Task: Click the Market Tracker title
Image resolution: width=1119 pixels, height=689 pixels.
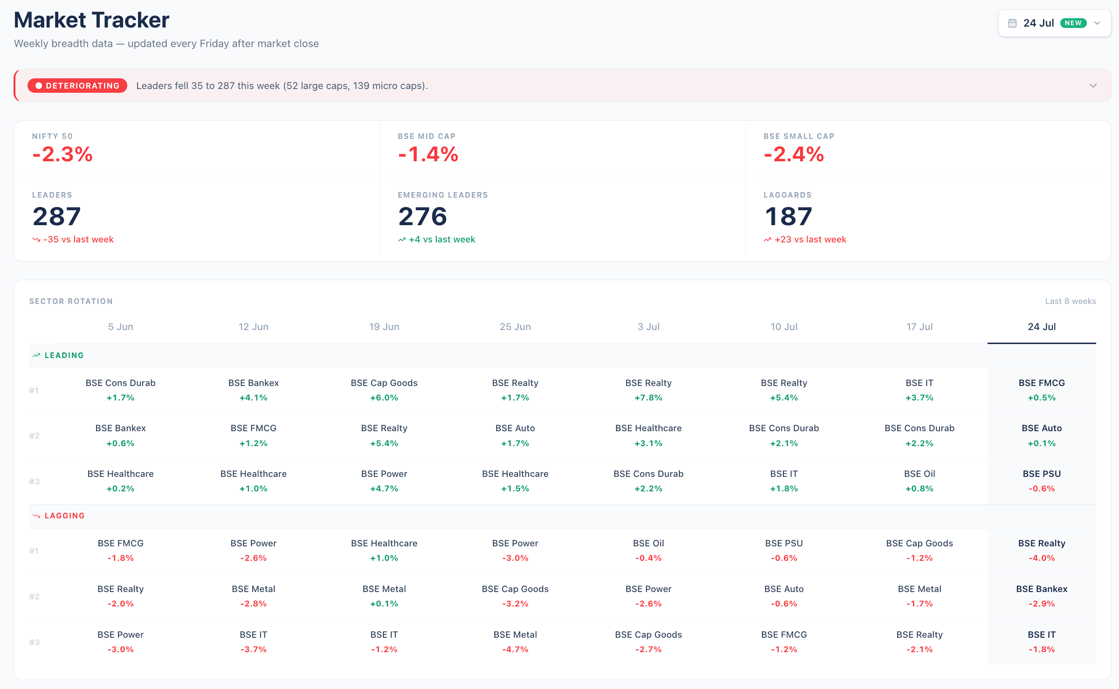Action: [x=92, y=20]
